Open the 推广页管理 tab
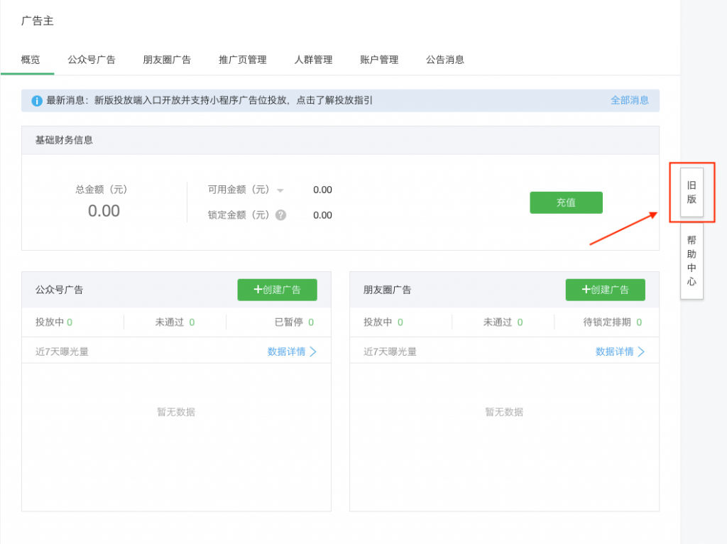The image size is (727, 544). coord(243,60)
